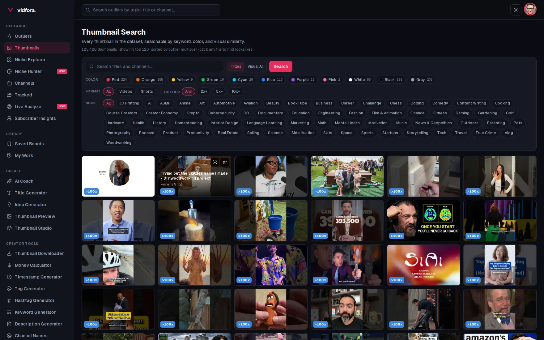Screen dimensions: 544x340
Task: Filter thumbnails by White color
Action: pyautogui.click(x=359, y=80)
